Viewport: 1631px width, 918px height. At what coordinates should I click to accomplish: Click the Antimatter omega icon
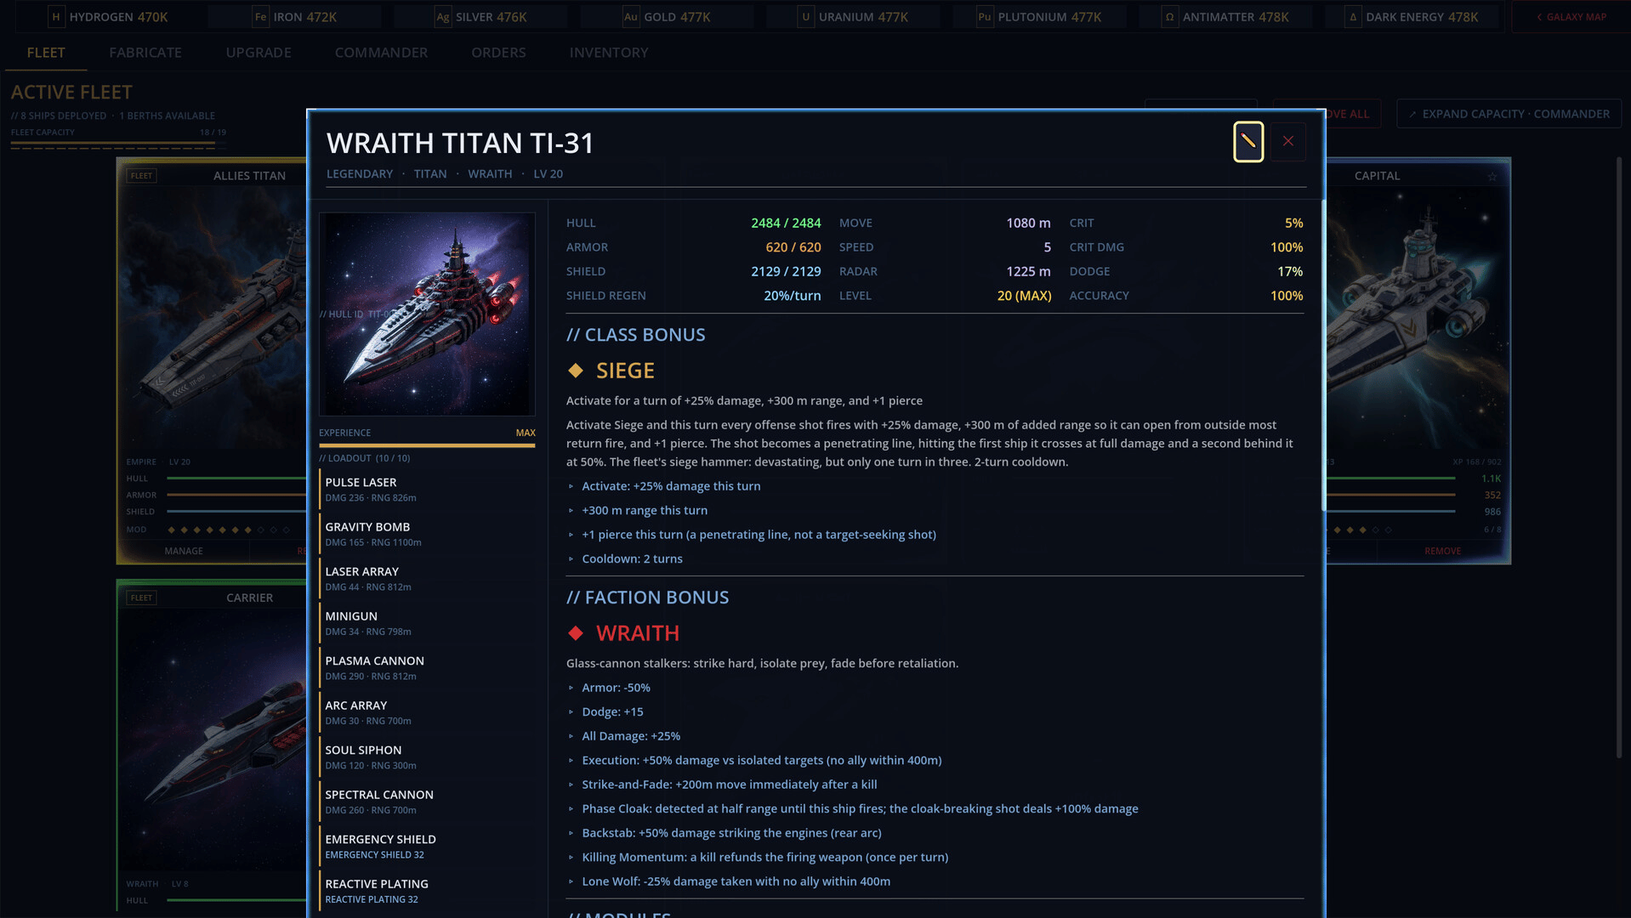pyautogui.click(x=1169, y=17)
